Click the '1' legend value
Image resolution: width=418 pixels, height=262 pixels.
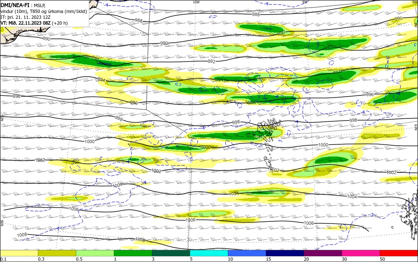[x=115, y=259]
